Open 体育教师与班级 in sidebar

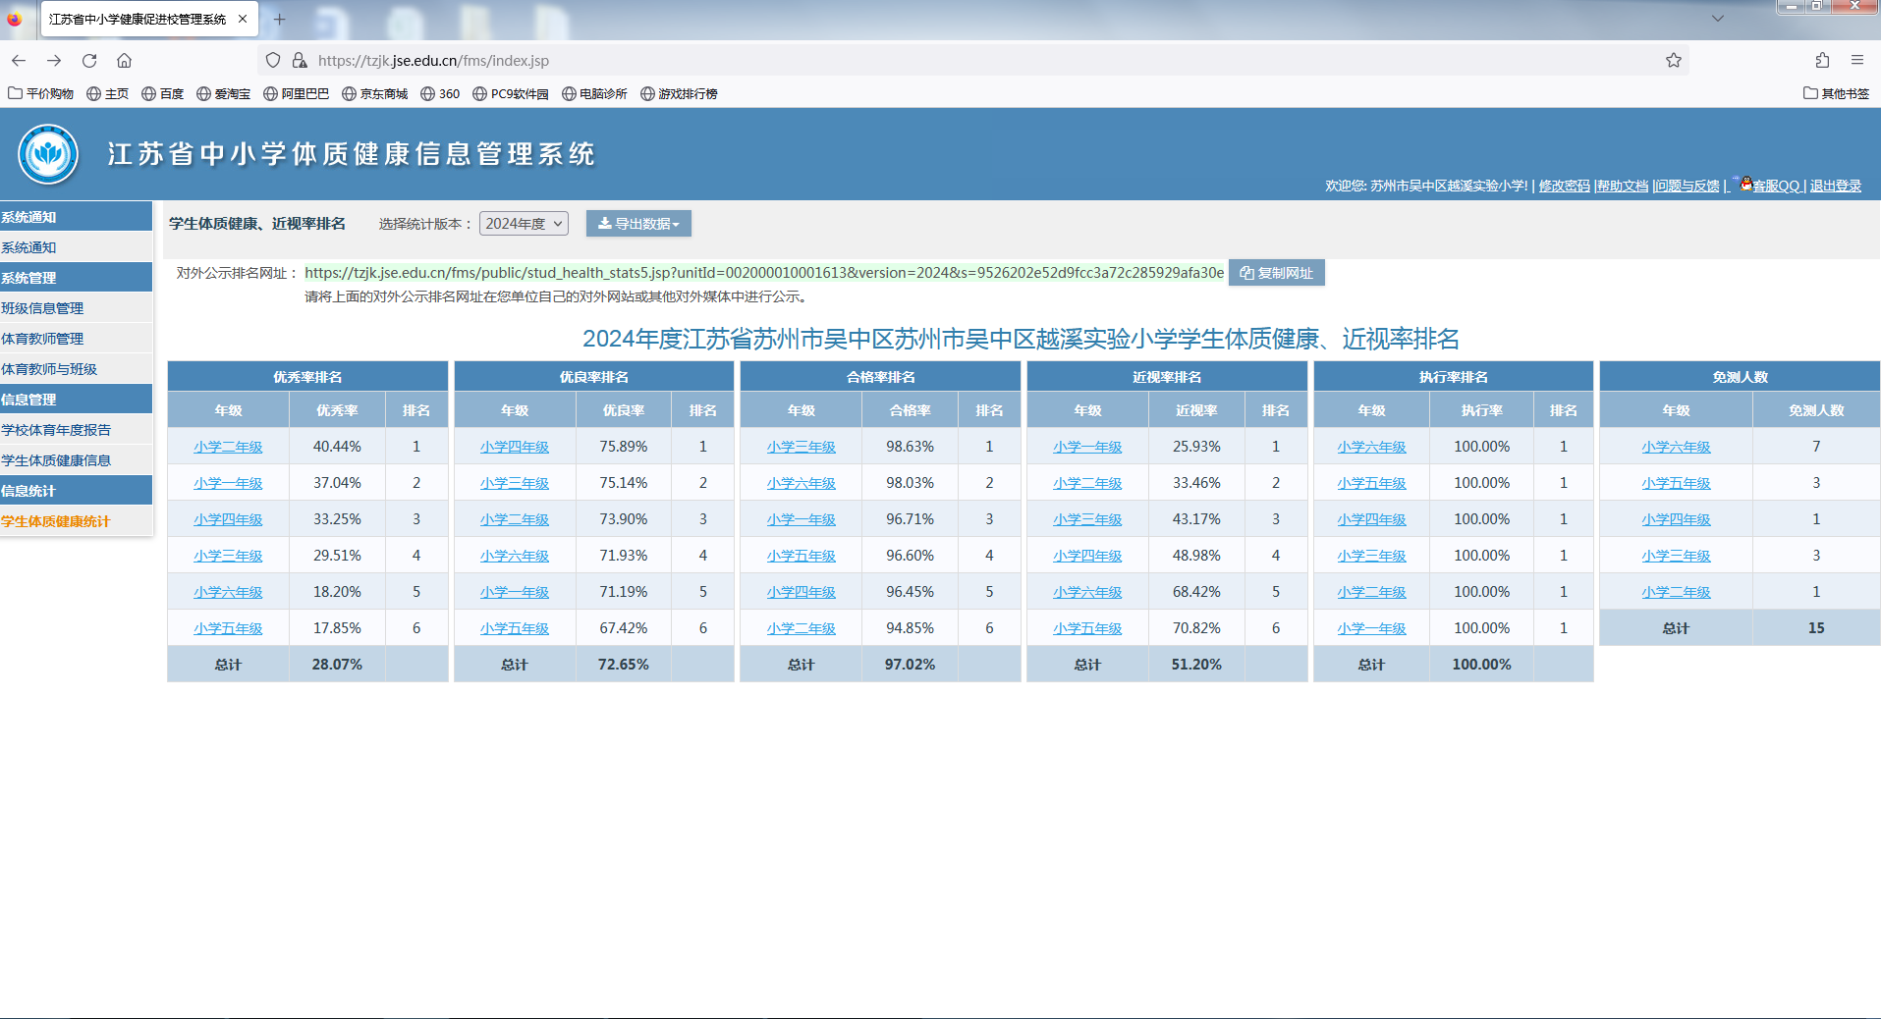[76, 369]
